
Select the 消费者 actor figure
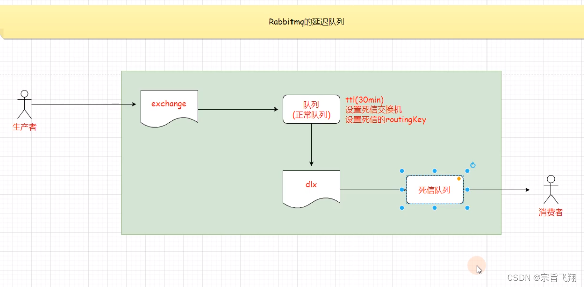pos(551,190)
